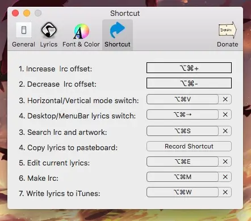Close the Shortcut window with red button
251x221 pixels.
point(15,13)
